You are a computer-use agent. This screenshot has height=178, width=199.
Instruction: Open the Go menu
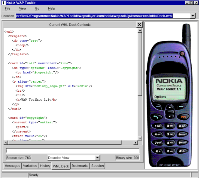tap(37, 9)
